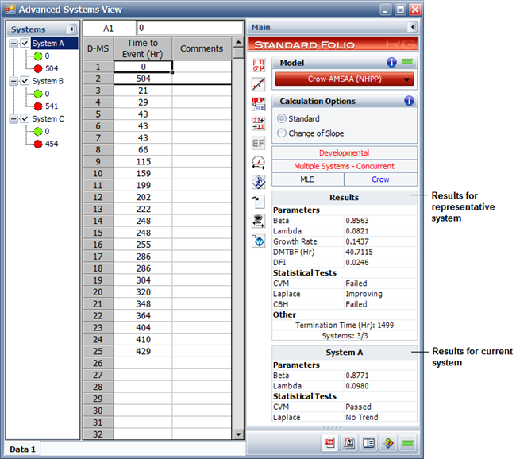Select the 541 end time under System B
The width and height of the screenshot is (516, 459).
click(52, 106)
